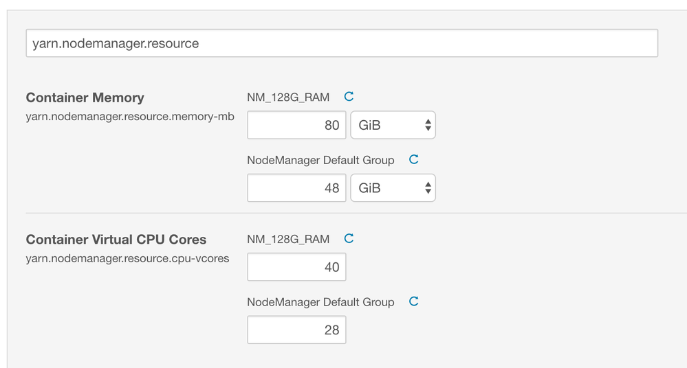The height and width of the screenshot is (368, 687).
Task: Reset NodeManager Default Group memory value
Action: click(414, 159)
